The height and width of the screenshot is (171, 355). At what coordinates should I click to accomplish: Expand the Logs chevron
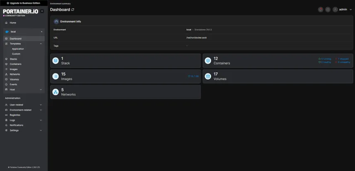coord(41,120)
